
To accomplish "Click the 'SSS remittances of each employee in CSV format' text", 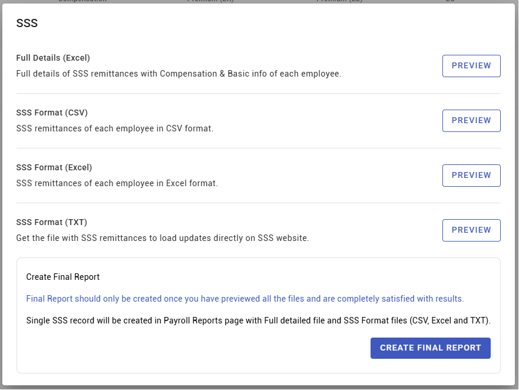I will (x=115, y=128).
